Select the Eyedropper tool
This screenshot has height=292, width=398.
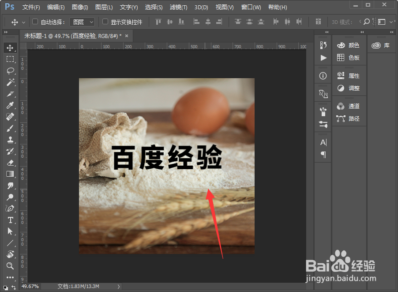pyautogui.click(x=10, y=105)
